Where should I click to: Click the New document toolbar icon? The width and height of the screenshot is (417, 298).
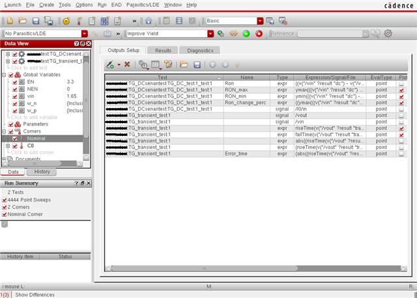10,21
